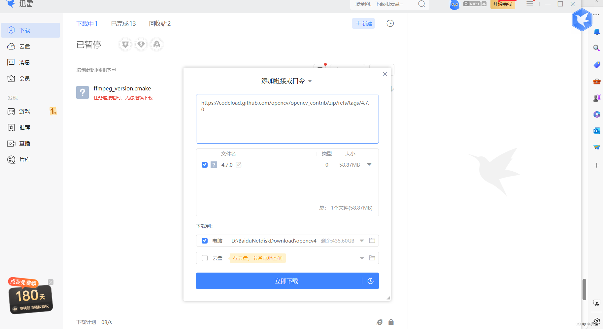Browse folder for the 云盘 path

click(x=372, y=258)
